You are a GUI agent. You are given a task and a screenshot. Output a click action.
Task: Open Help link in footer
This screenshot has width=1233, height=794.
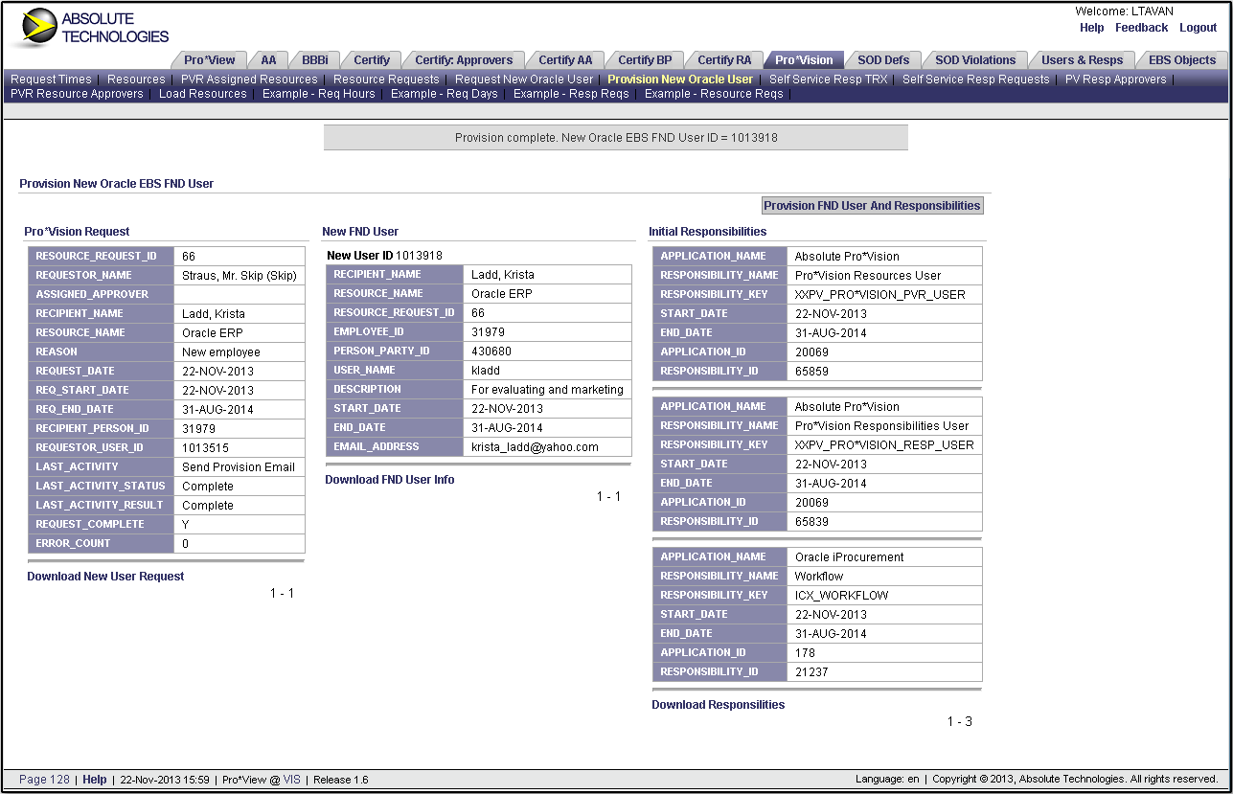95,780
